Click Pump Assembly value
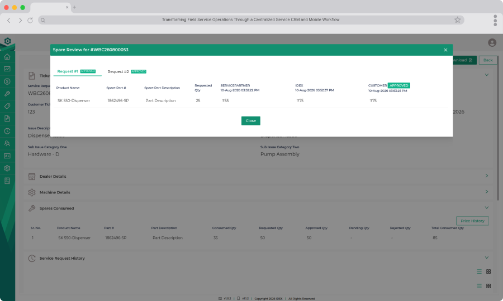Viewport: 503px width, 301px height. (x=280, y=154)
